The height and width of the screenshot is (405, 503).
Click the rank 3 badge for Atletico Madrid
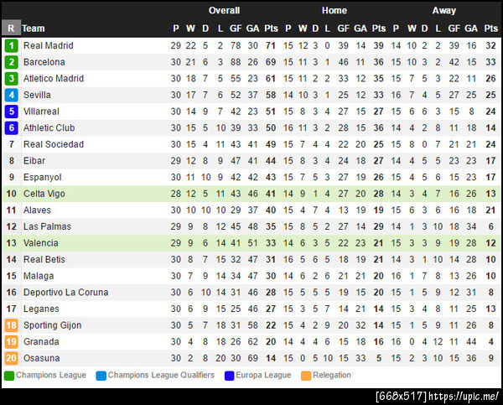[11, 79]
